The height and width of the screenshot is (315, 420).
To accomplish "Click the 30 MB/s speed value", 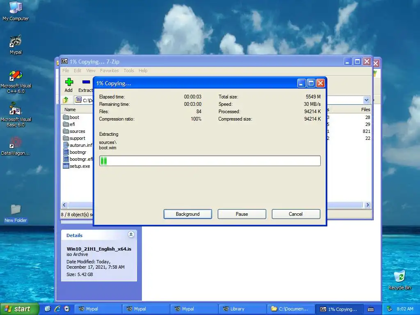I will (312, 104).
